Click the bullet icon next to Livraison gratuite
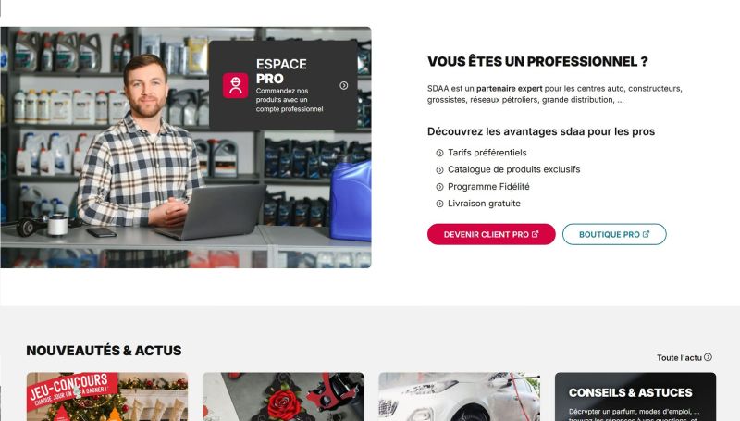This screenshot has height=421, width=740. pos(439,204)
